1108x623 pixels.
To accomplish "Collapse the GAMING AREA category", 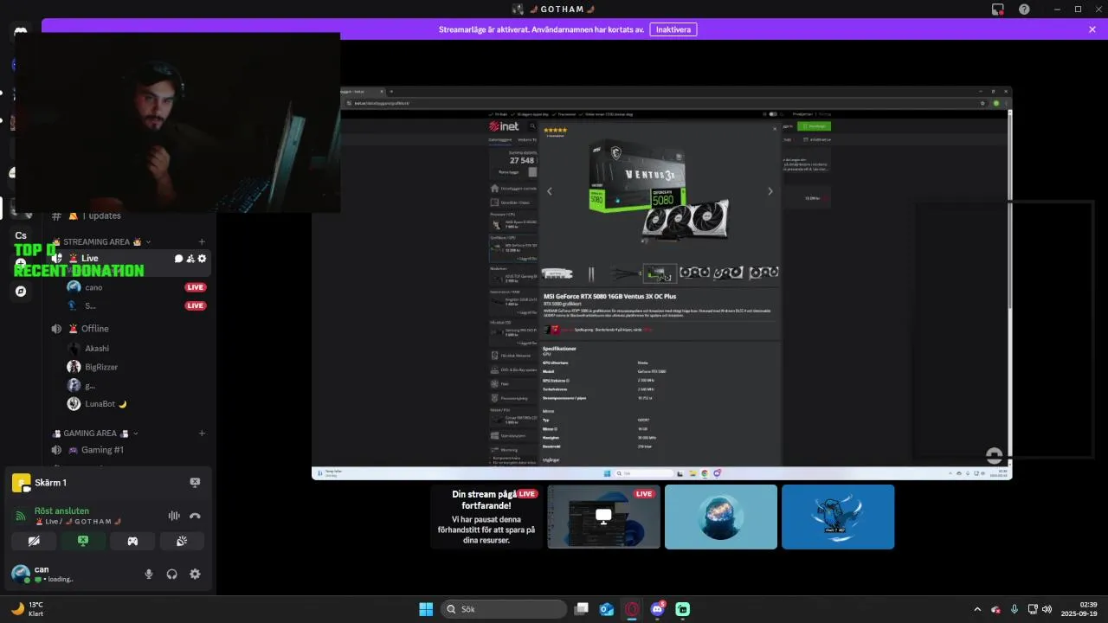I will click(95, 434).
